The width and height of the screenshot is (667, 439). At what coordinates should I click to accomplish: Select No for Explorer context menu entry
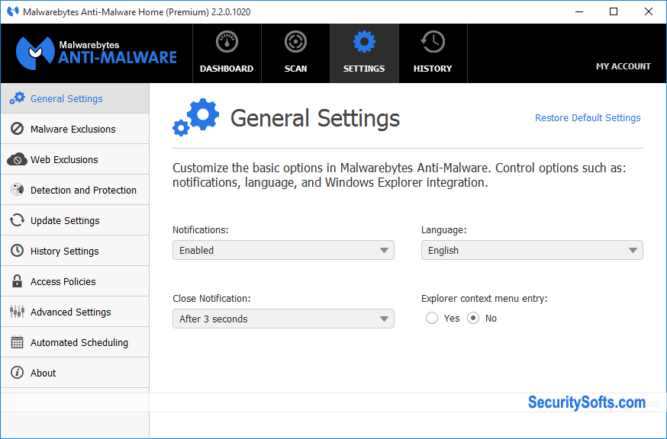point(473,319)
